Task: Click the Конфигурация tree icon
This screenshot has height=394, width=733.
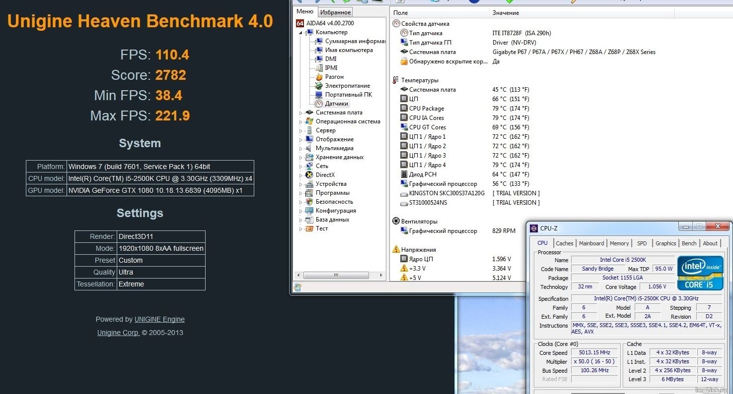Action: pos(310,211)
